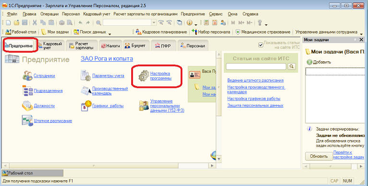Expand the Поиск данных toolbar overflow arrow
The height and width of the screenshot is (186, 368).
pyautogui.click(x=110, y=34)
